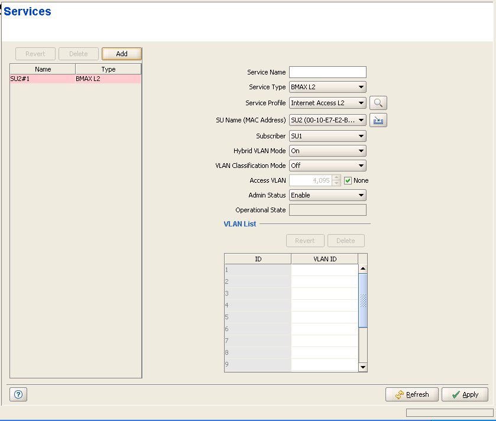Select the SU2#1 service row
The height and width of the screenshot is (421, 496).
(x=75, y=79)
